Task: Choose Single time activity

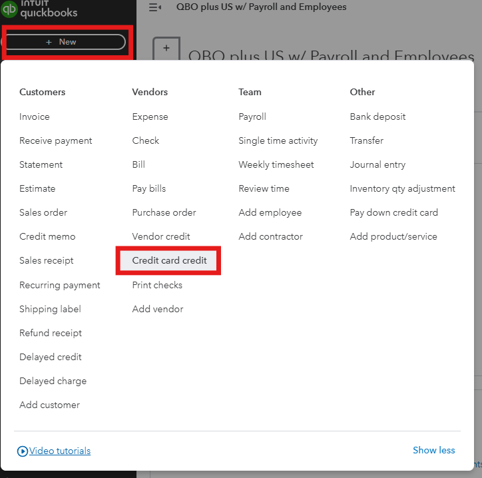Action: (x=278, y=140)
